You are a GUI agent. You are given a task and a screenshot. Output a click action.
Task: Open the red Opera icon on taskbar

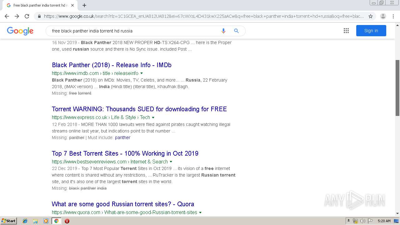click(67, 221)
